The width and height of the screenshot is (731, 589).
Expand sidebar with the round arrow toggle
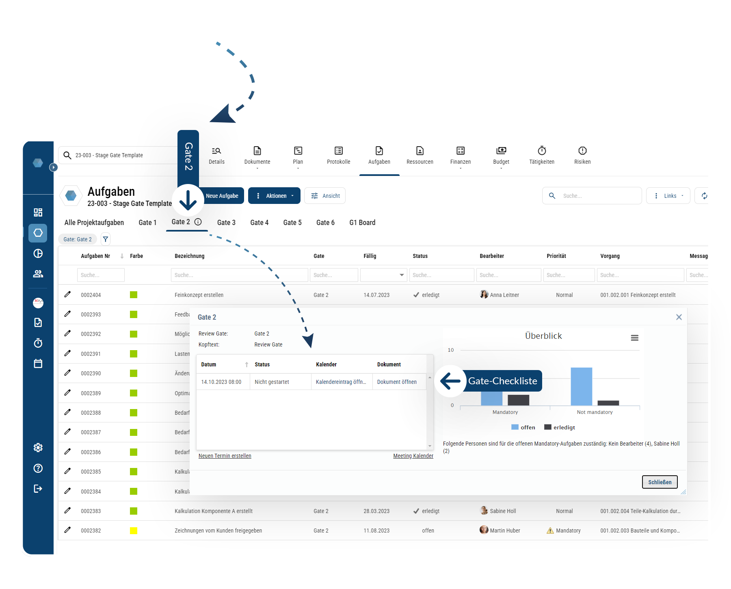coord(53,167)
